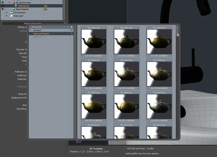Screen dimensions: 217x157
Task: Click the round icon beside LibraryA-Presets
Action: (x=71, y=33)
